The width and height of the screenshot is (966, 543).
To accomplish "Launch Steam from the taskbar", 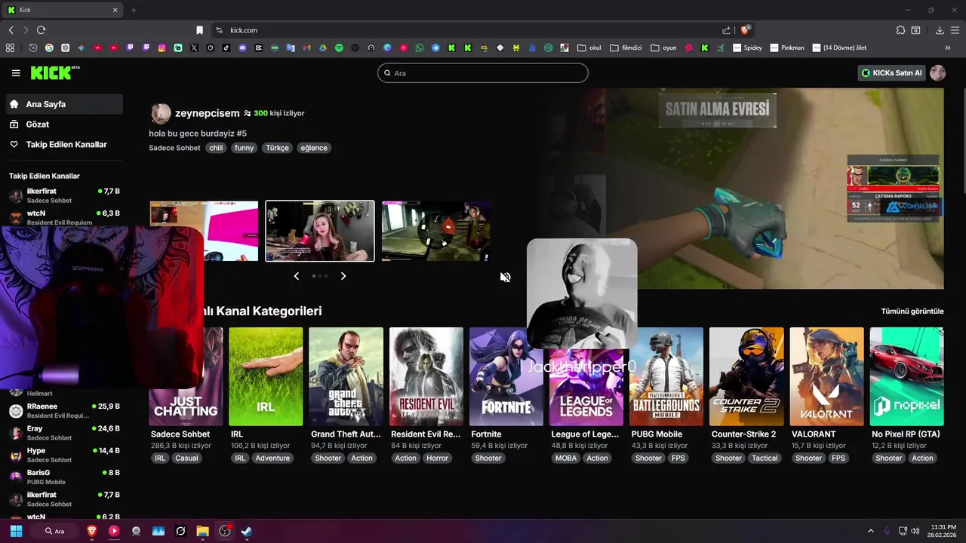I will tap(246, 531).
